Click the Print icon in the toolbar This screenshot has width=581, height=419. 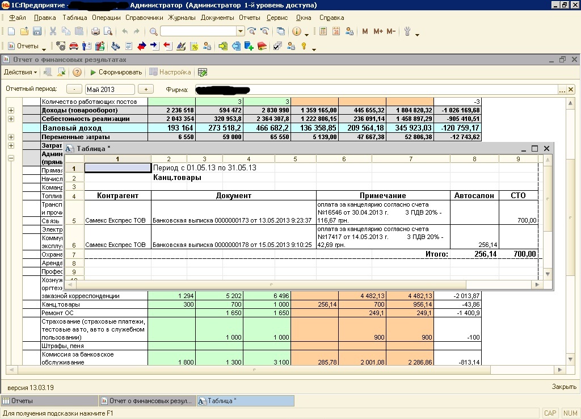click(95, 31)
